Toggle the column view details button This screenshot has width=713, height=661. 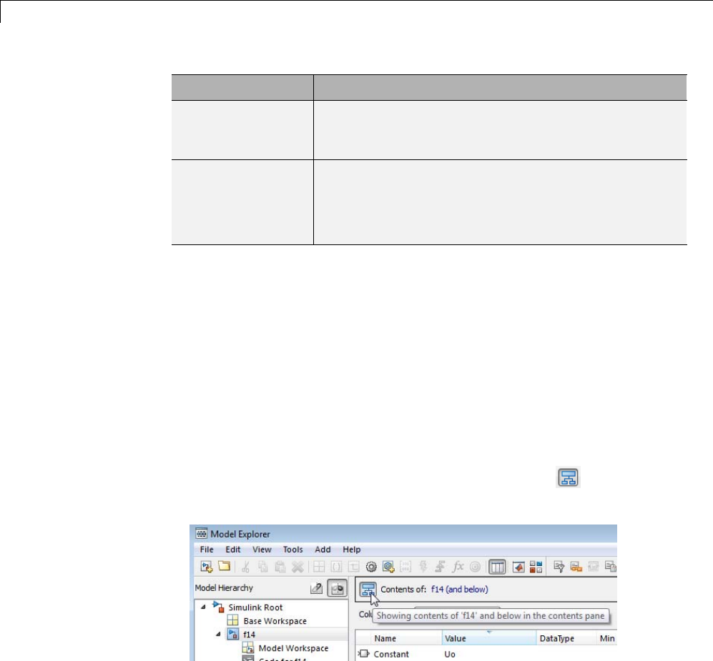click(497, 567)
